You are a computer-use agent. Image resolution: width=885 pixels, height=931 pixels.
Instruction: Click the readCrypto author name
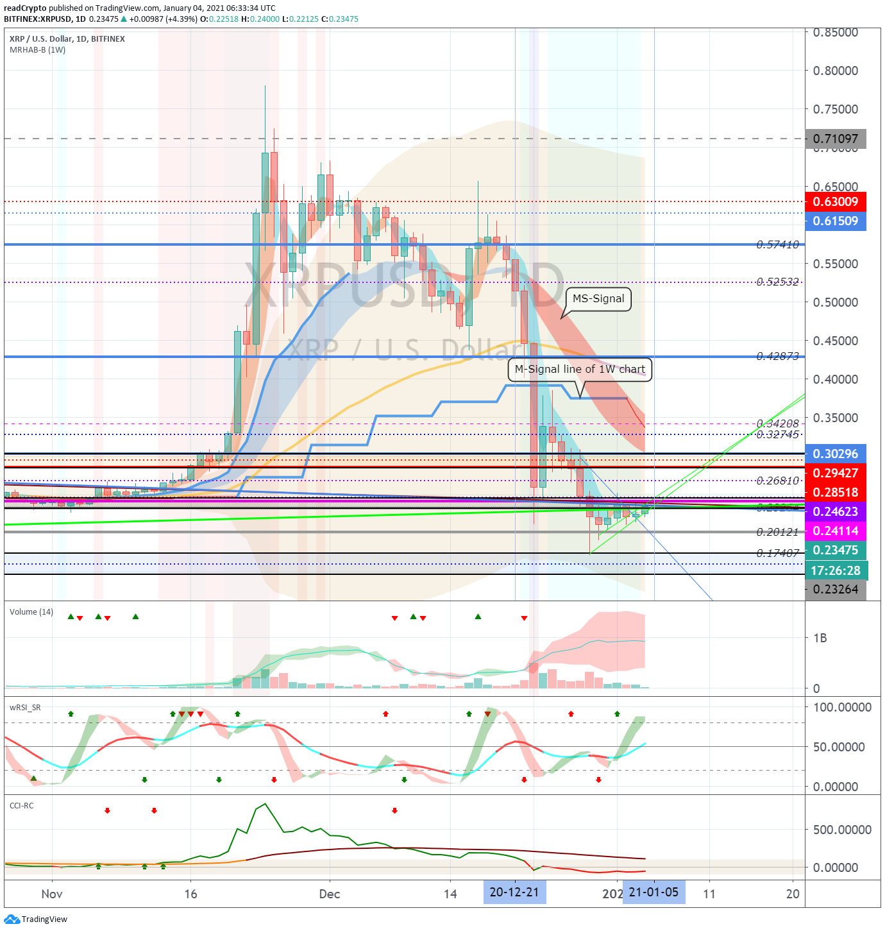point(25,8)
